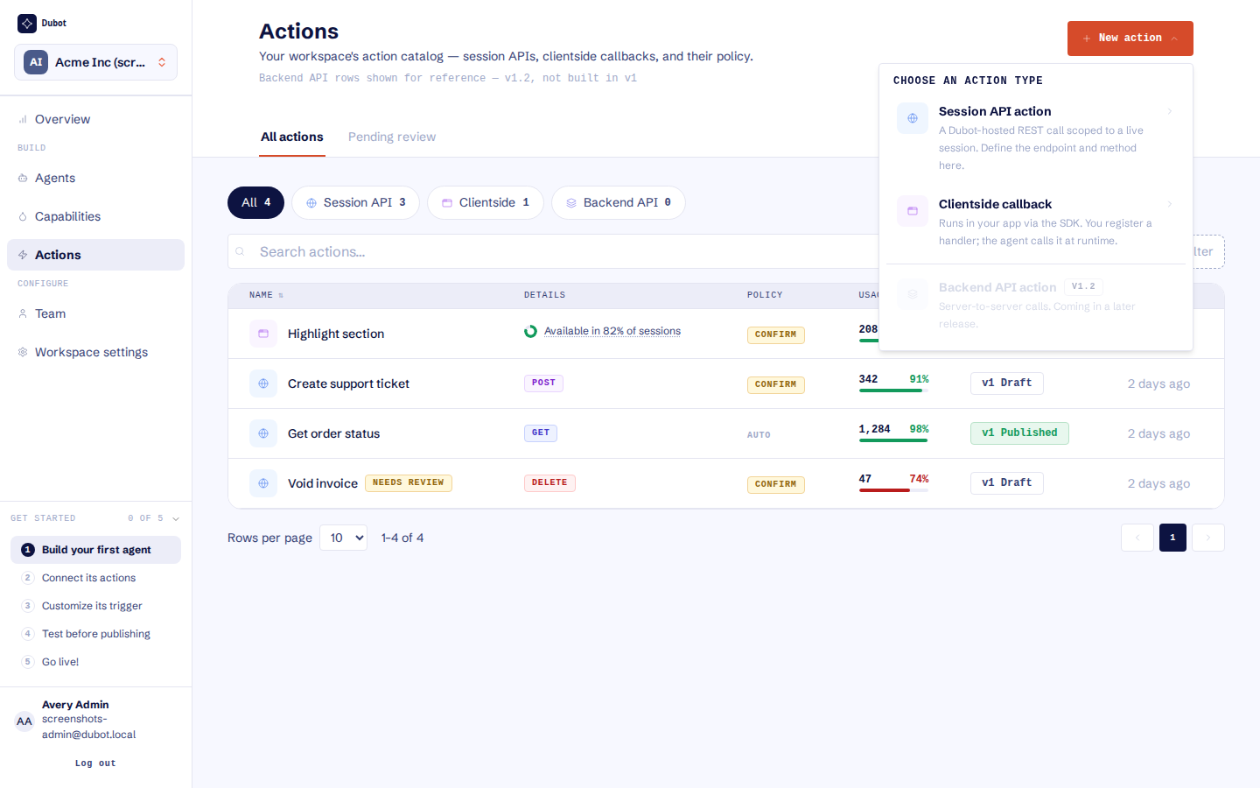Select step Build your first agent
Screen dimensions: 1260x788
coord(96,550)
